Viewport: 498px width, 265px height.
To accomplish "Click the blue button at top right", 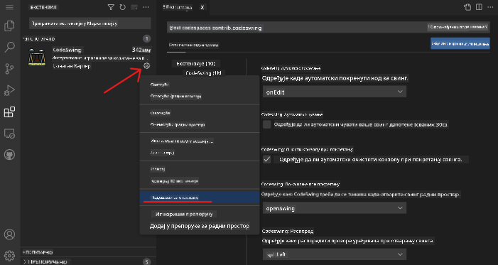I will 460,43.
